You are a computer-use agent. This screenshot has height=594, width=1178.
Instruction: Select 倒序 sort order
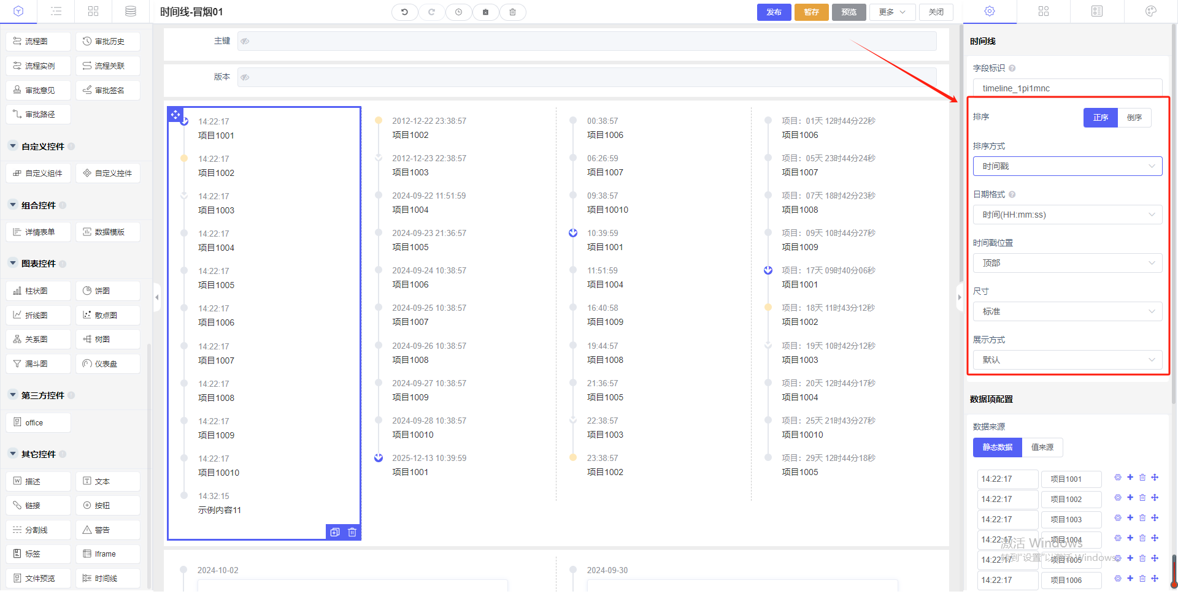[1134, 118]
